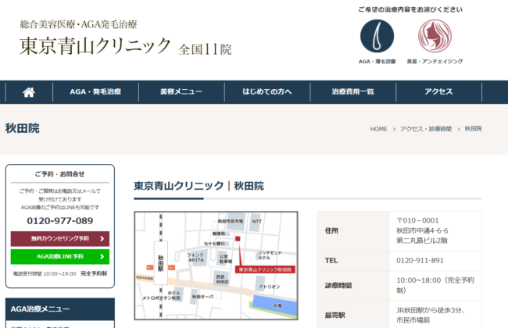Image resolution: width=508 pixels, height=328 pixels.
Task: Click the AGA治療メニュー sidebar header
Action: (x=60, y=309)
